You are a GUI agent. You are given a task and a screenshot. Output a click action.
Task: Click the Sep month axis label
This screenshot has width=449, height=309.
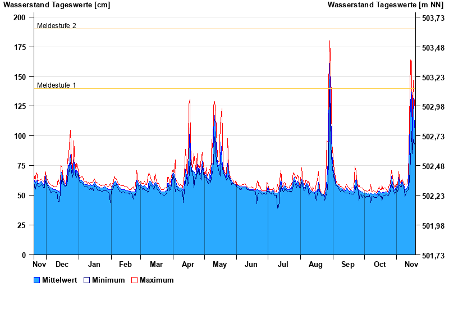pyautogui.click(x=348, y=264)
